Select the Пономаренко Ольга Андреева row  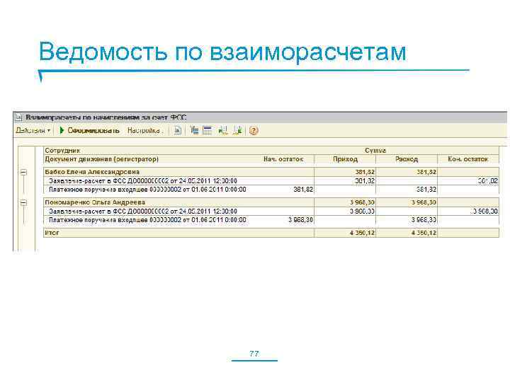[x=271, y=202]
